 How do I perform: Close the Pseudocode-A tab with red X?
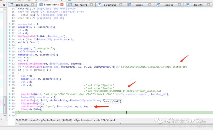click(x=62, y=5)
